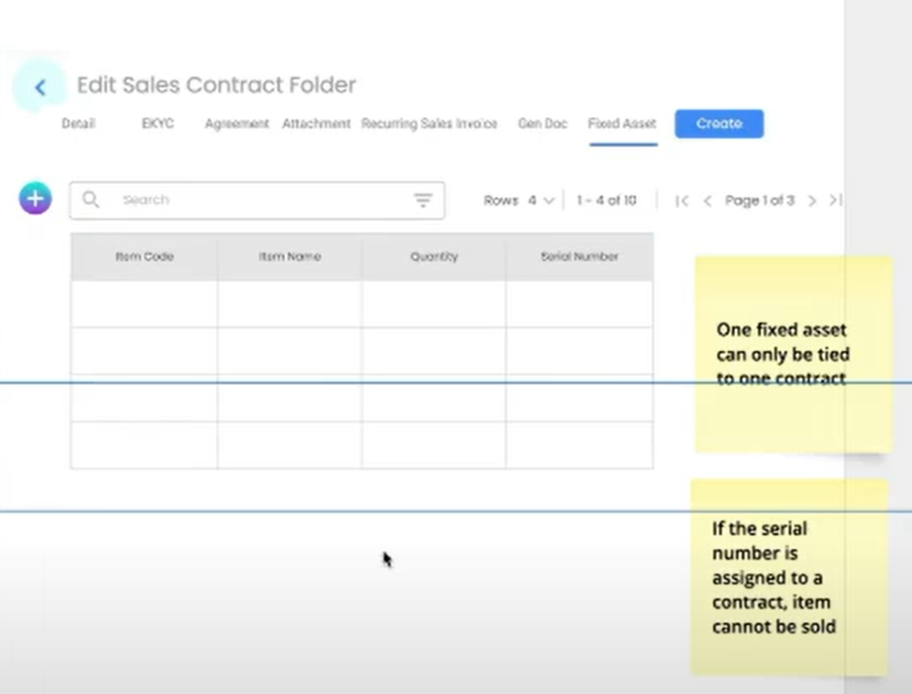Click the search magnifier icon
The height and width of the screenshot is (694, 912).
[x=91, y=200]
